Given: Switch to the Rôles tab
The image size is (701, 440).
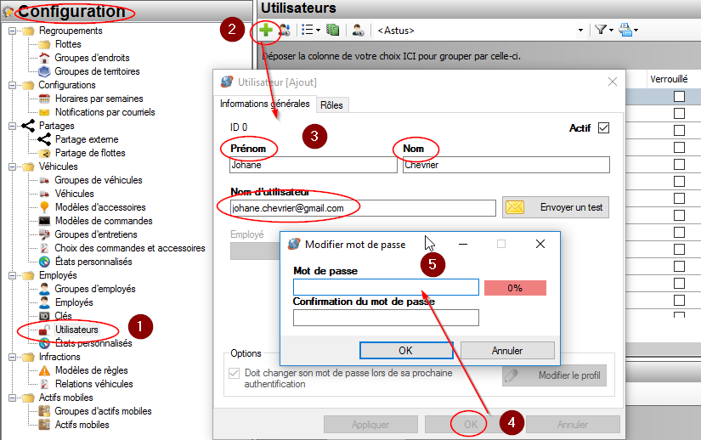Looking at the screenshot, I should [x=331, y=104].
